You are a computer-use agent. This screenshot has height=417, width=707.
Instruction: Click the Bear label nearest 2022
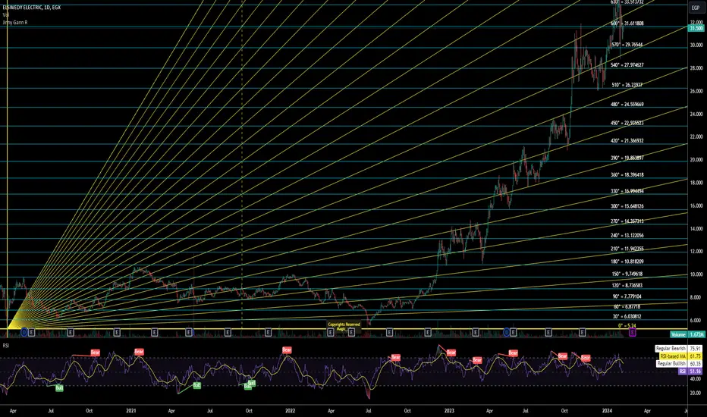coord(287,350)
